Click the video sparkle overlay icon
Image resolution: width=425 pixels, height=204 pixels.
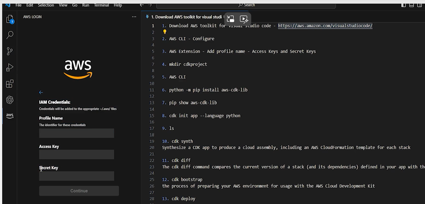(244, 19)
